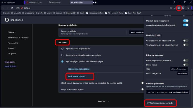Switch to Welcome to Opera tab

(35, 2)
